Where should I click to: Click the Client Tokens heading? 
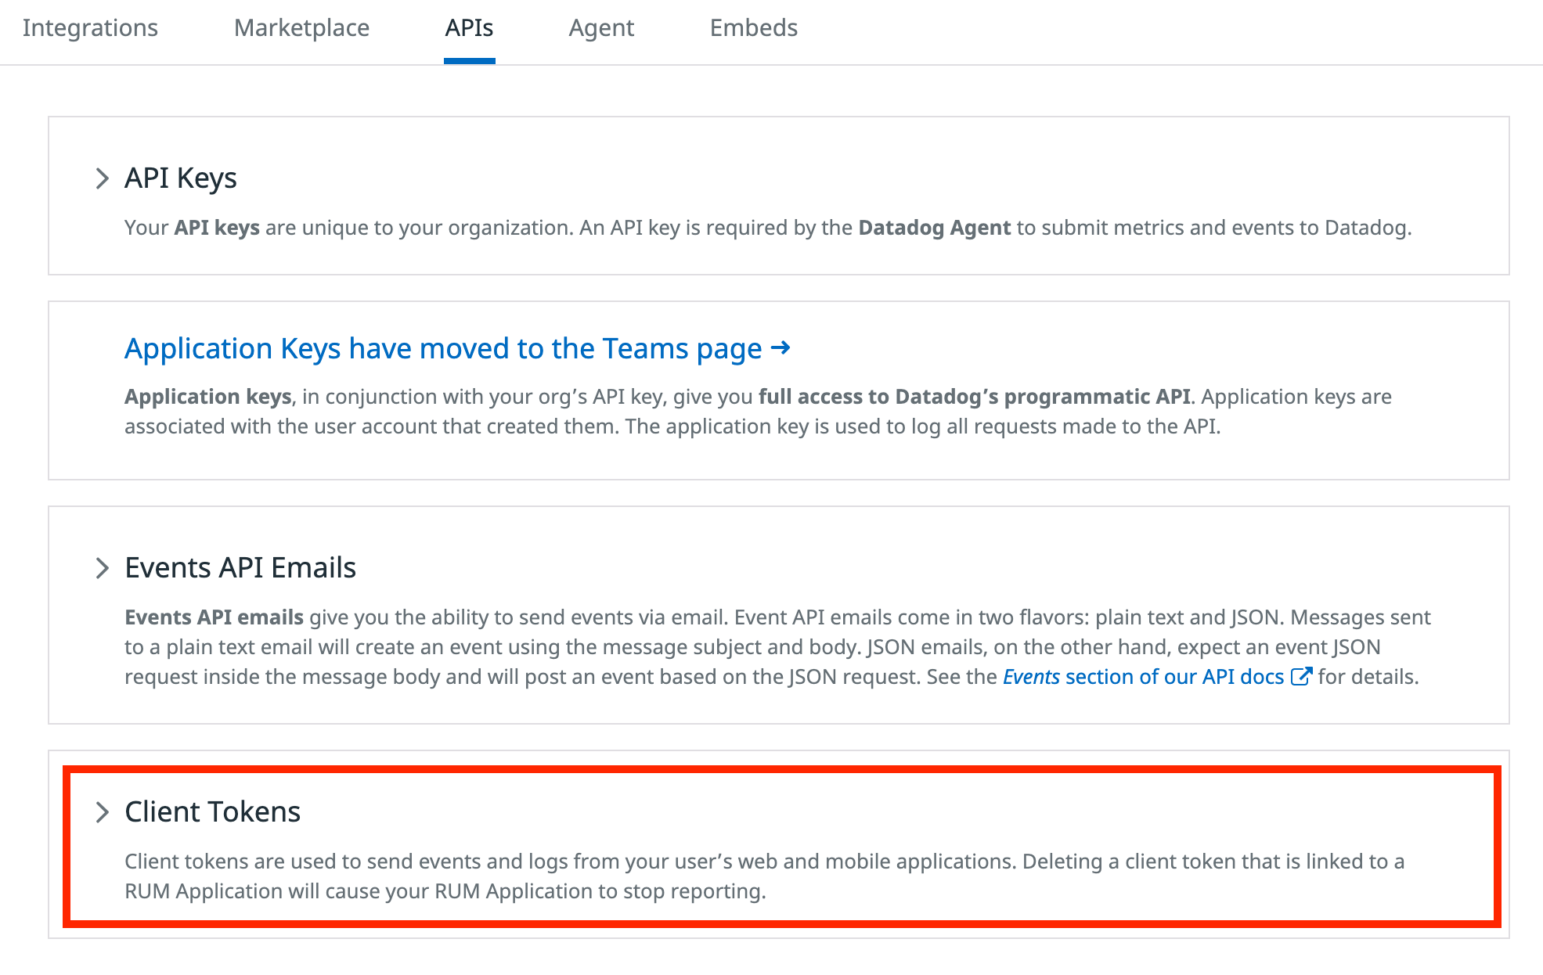click(212, 812)
